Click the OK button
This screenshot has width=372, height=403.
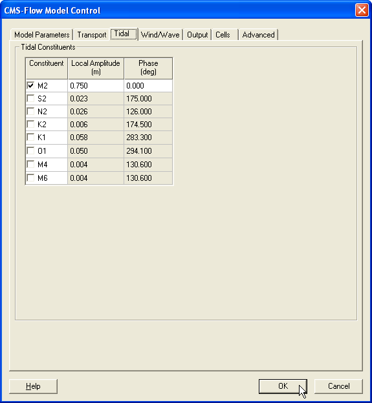(x=283, y=386)
